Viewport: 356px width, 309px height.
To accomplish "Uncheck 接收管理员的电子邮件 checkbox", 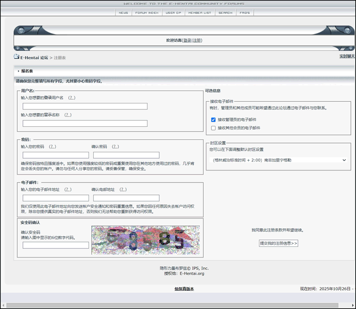I will pos(214,120).
